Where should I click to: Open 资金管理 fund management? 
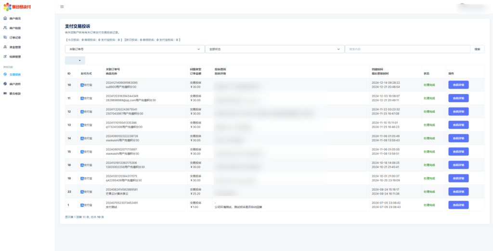pyautogui.click(x=15, y=47)
